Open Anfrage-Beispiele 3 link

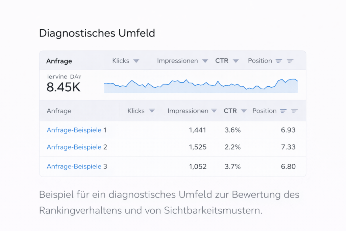(x=74, y=166)
